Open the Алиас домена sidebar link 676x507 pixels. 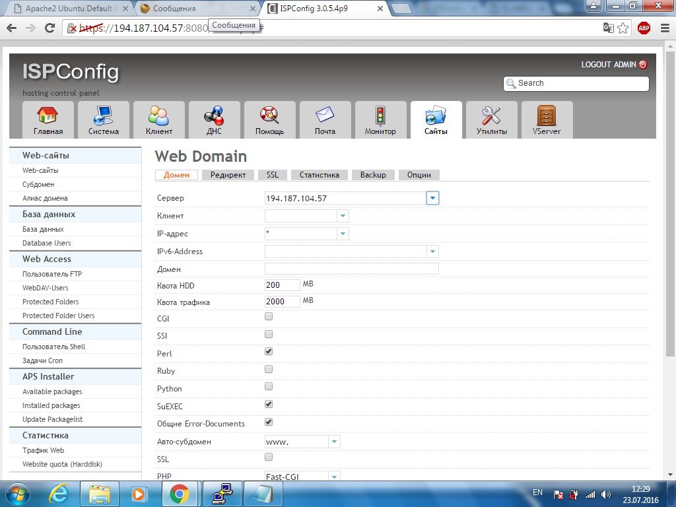45,198
